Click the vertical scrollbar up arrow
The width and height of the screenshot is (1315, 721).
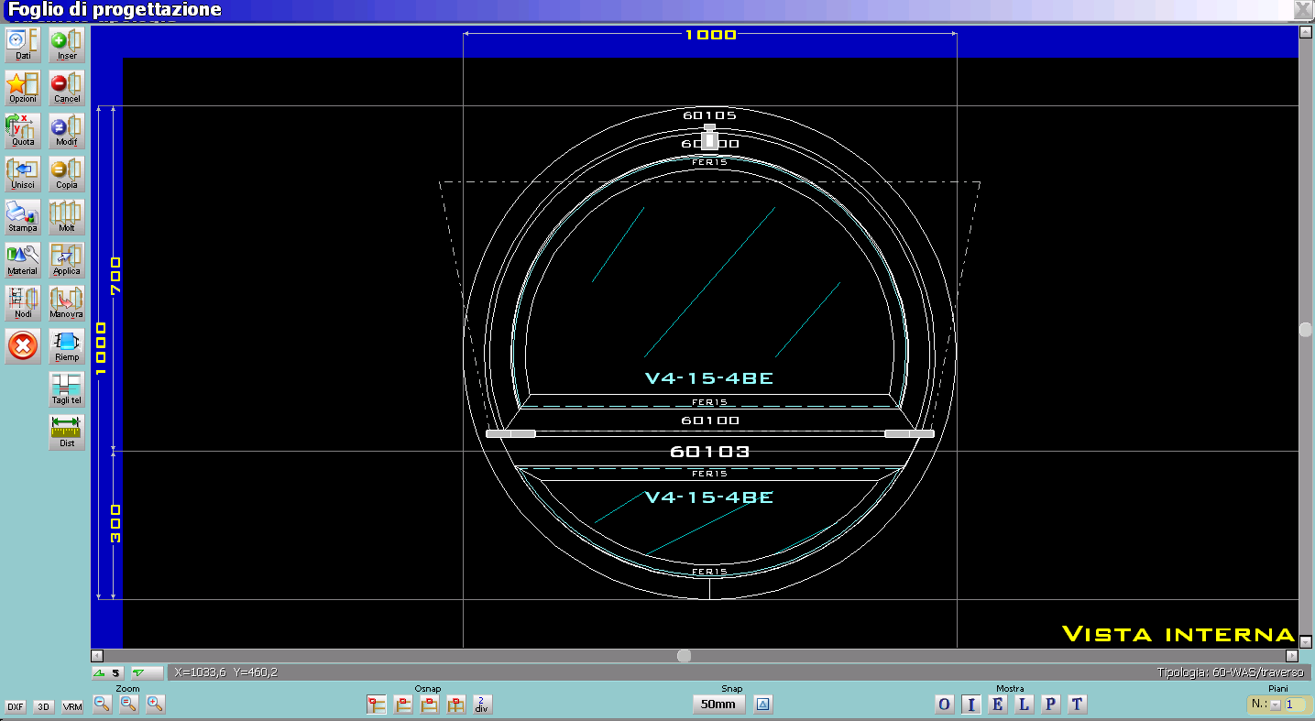click(x=1306, y=32)
